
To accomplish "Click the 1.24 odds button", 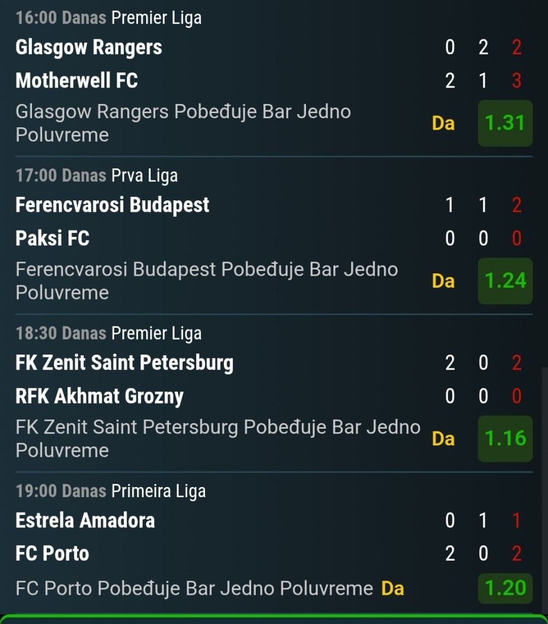I will [505, 281].
